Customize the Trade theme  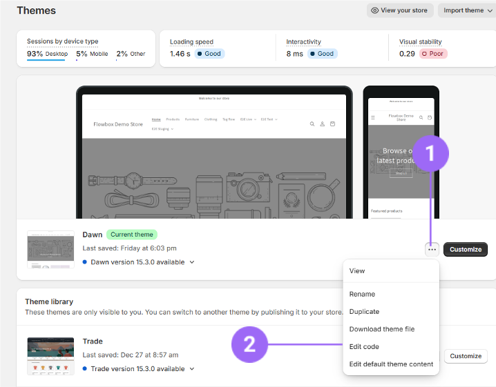[x=466, y=357]
